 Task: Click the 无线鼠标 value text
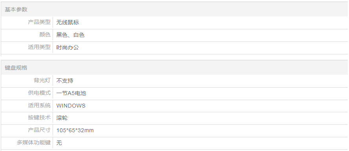(68, 22)
